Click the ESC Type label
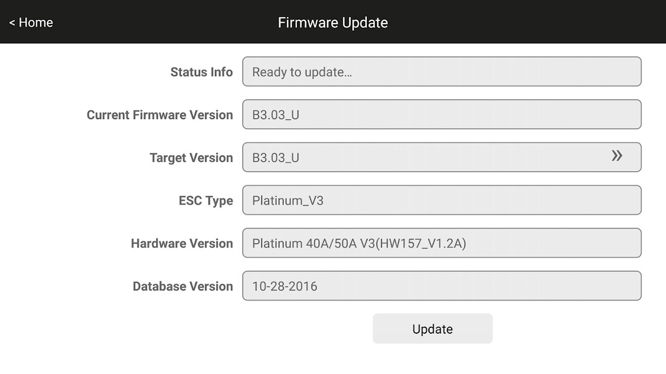 tap(205, 200)
